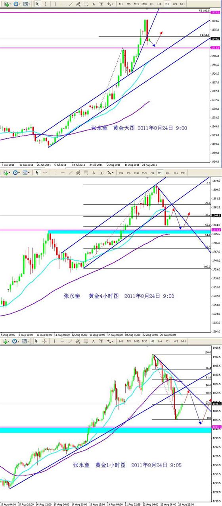Image resolution: width=222 pixels, height=506 pixels.
Task: Toggle H1 timeframe in 1-hour chart toolbar
Action: [x=152, y=341]
